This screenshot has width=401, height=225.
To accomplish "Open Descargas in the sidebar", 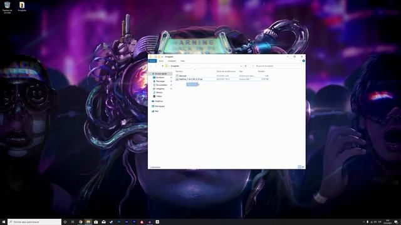I will 160,81.
